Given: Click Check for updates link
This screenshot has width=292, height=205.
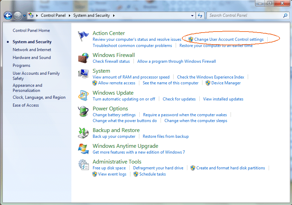Looking at the screenshot, I should [x=179, y=99].
